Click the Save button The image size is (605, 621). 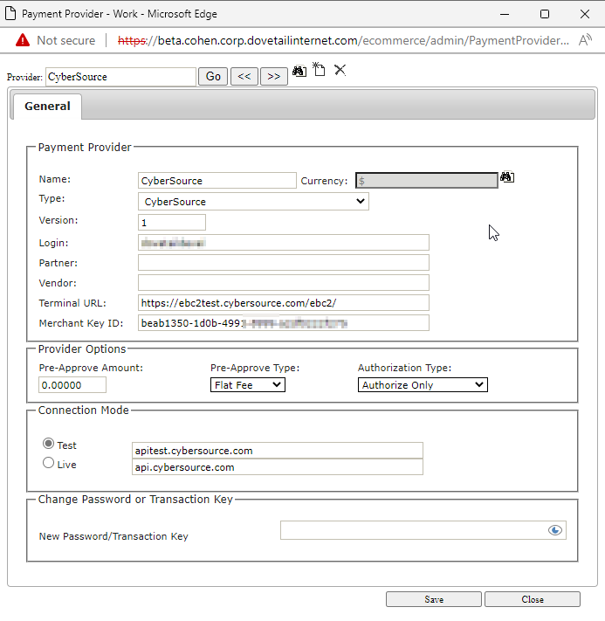tap(434, 599)
